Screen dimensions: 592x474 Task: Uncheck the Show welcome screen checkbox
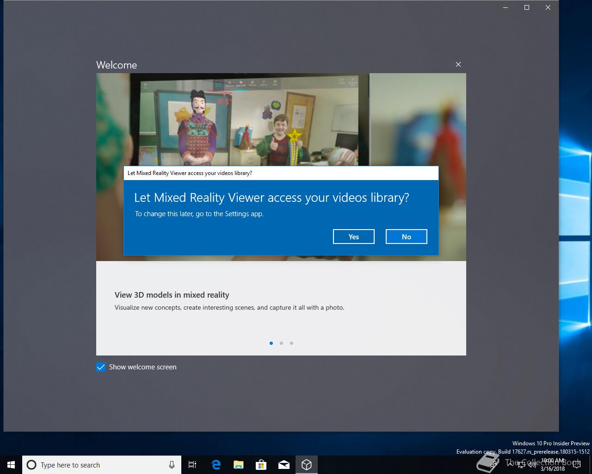click(101, 367)
